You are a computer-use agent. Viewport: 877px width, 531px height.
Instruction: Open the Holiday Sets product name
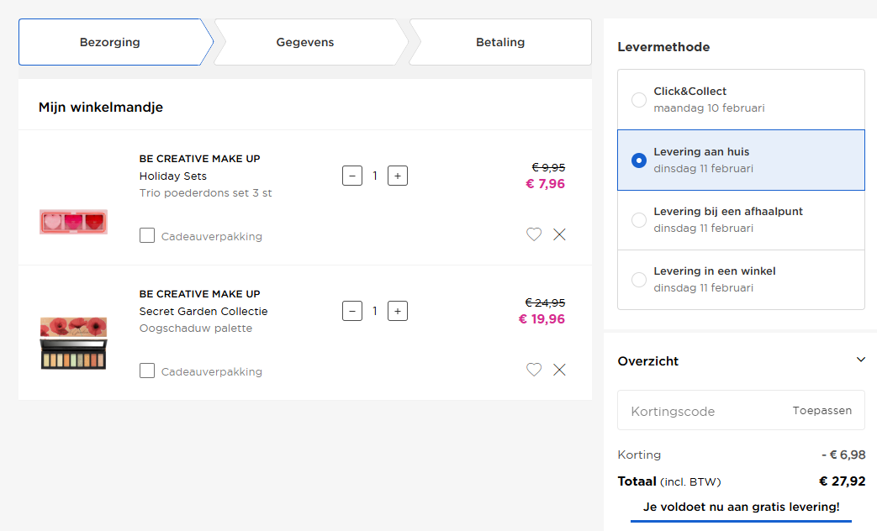pyautogui.click(x=173, y=176)
